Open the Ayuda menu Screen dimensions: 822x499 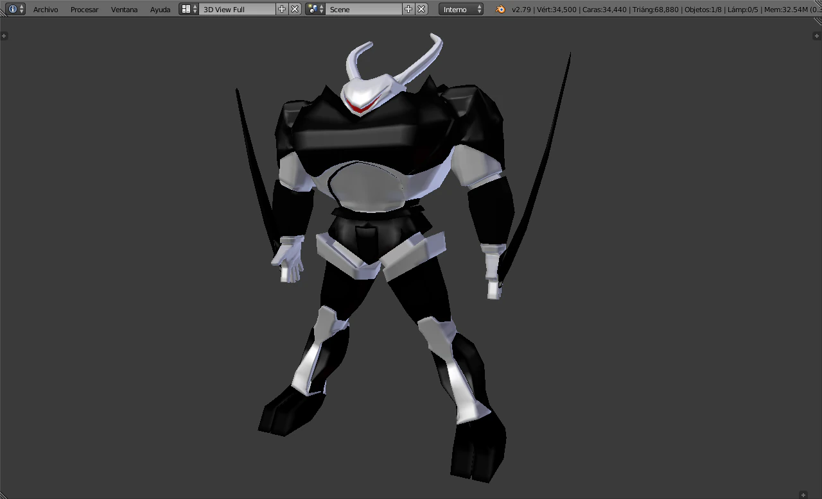pos(160,9)
